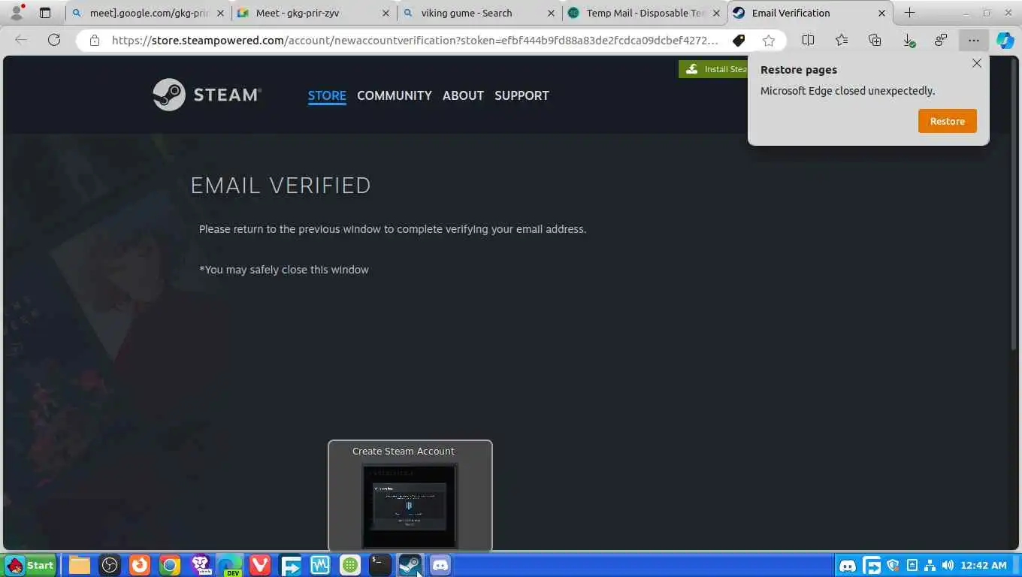Open the Downloads panel
The image size is (1022, 577).
pyautogui.click(x=908, y=41)
